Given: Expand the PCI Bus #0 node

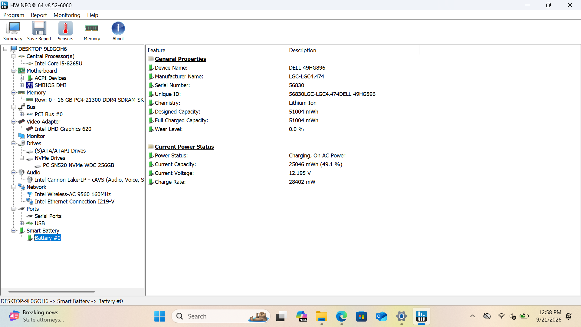Looking at the screenshot, I should pyautogui.click(x=22, y=114).
